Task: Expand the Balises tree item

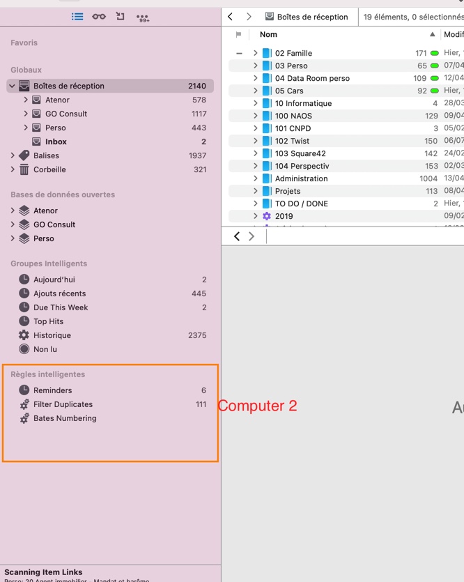Action: [13, 155]
